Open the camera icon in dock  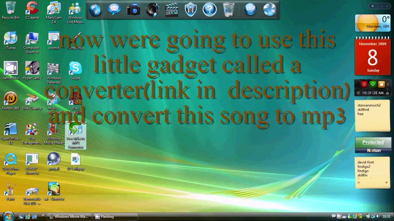(134, 10)
